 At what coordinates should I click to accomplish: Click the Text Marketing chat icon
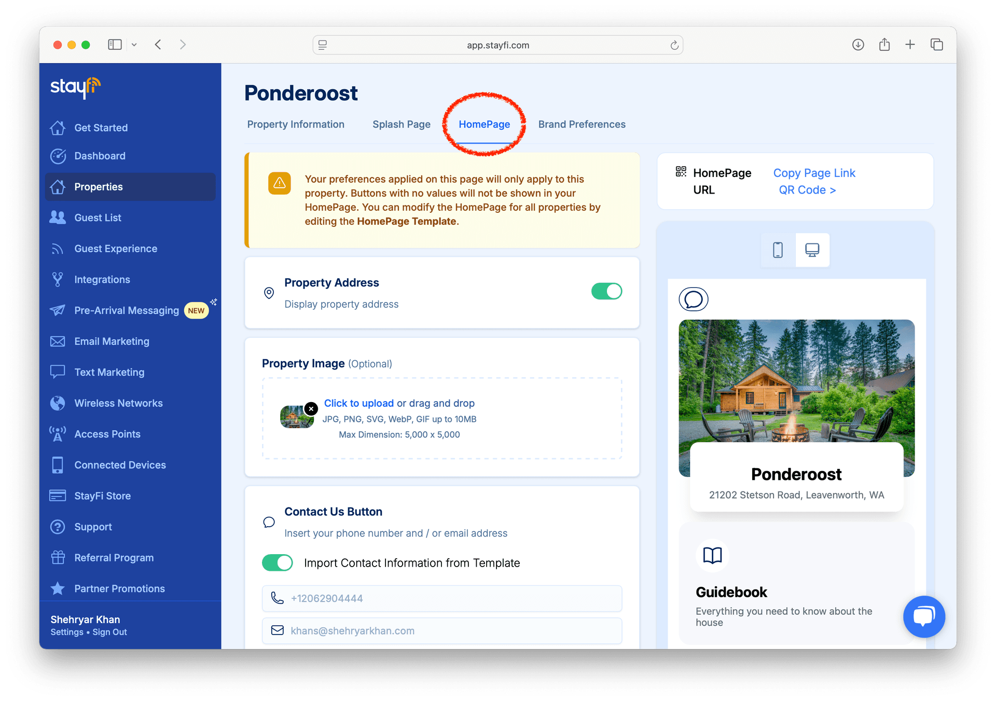(x=58, y=372)
